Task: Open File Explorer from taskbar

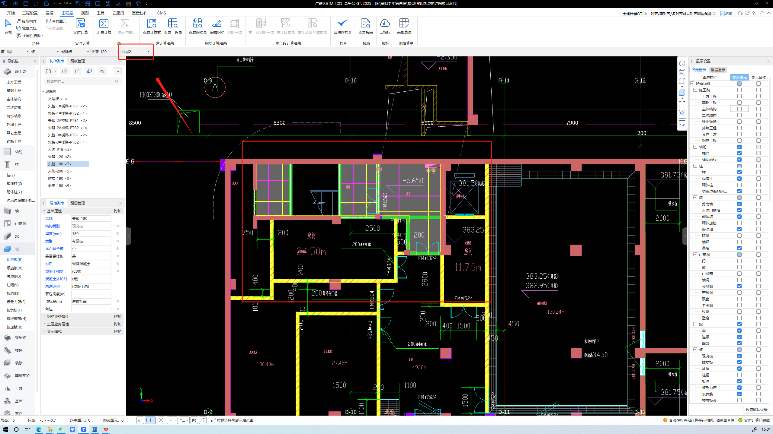Action: tap(50, 429)
